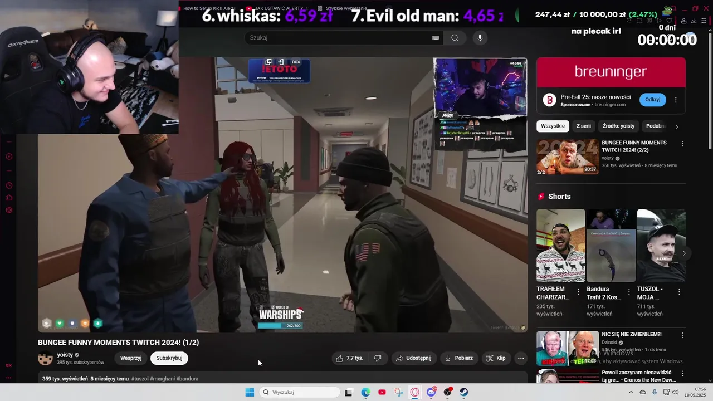This screenshot has width=713, height=401.
Task: Show hidden tray icons chevron
Action: 631,392
